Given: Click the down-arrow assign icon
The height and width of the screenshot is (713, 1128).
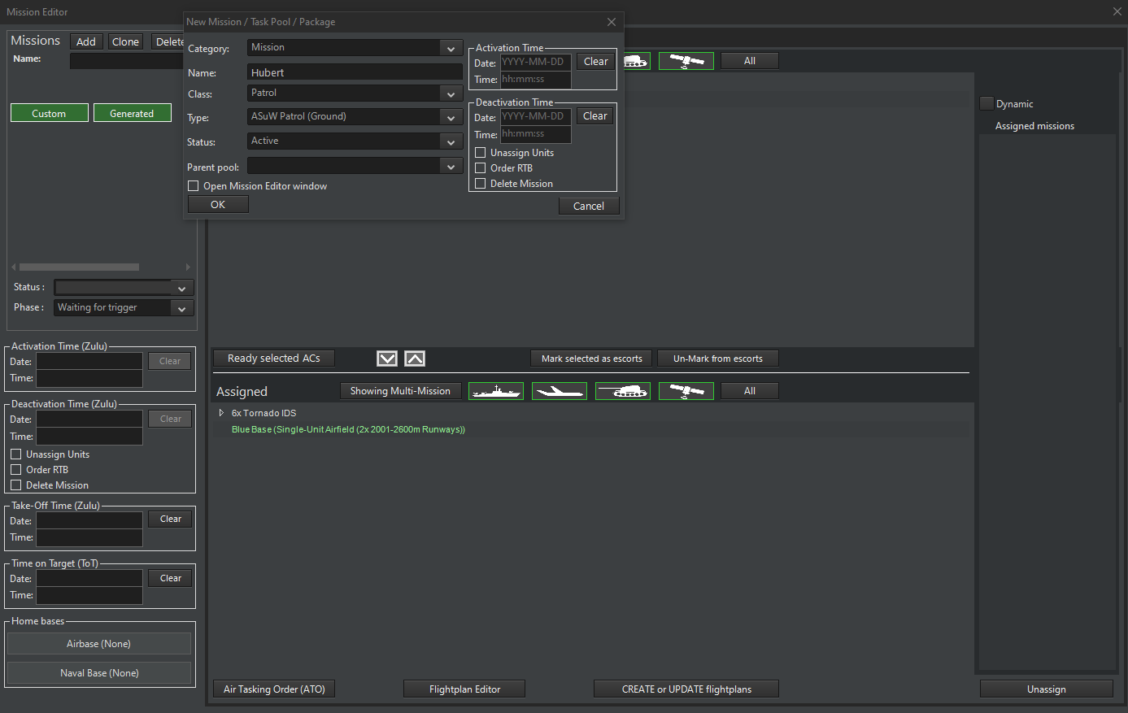Looking at the screenshot, I should pos(387,359).
